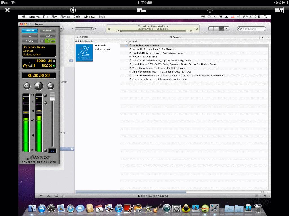This screenshot has height=216, width=289.
Task: Open the search options magnifier dropdown
Action: point(240,29)
